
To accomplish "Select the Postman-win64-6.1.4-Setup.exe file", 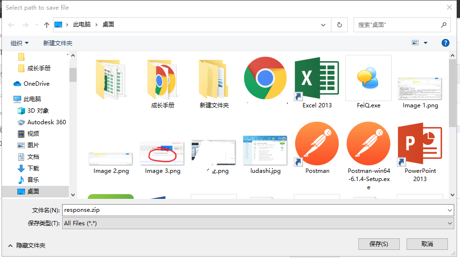I will (x=368, y=156).
